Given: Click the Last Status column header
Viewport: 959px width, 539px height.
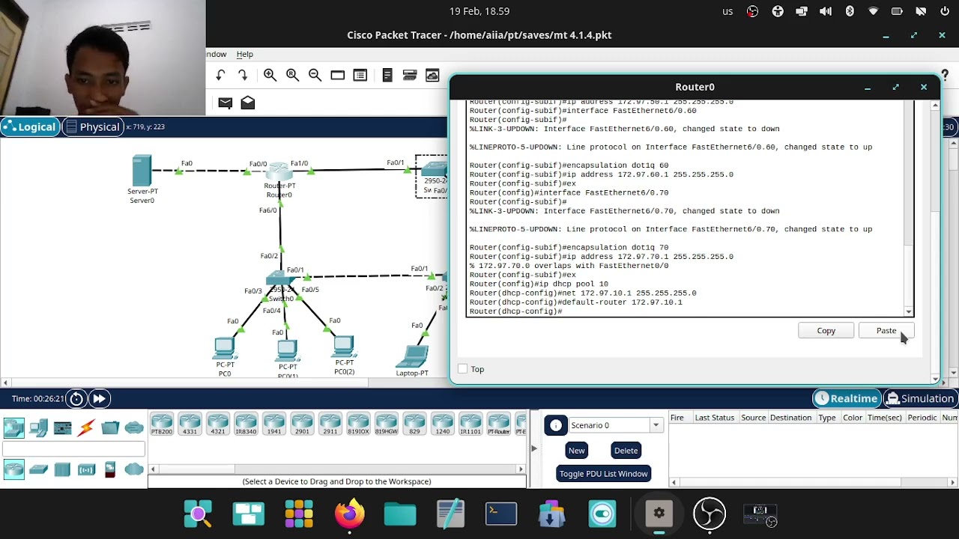Looking at the screenshot, I should point(714,418).
